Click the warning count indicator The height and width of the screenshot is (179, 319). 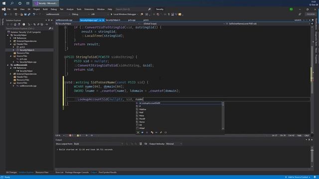[79, 135]
